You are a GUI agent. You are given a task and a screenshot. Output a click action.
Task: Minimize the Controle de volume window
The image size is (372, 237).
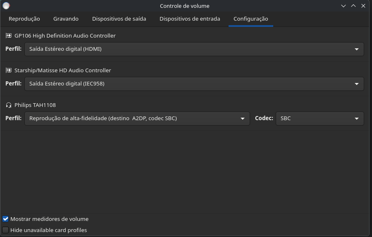[x=343, y=6]
